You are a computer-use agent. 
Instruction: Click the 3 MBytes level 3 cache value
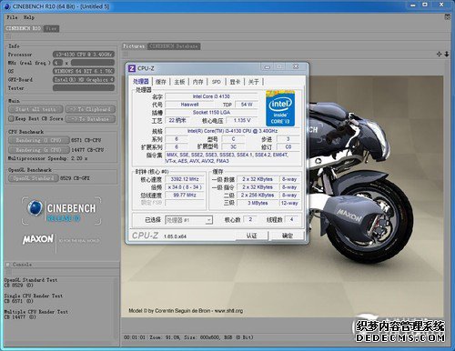[x=258, y=203]
